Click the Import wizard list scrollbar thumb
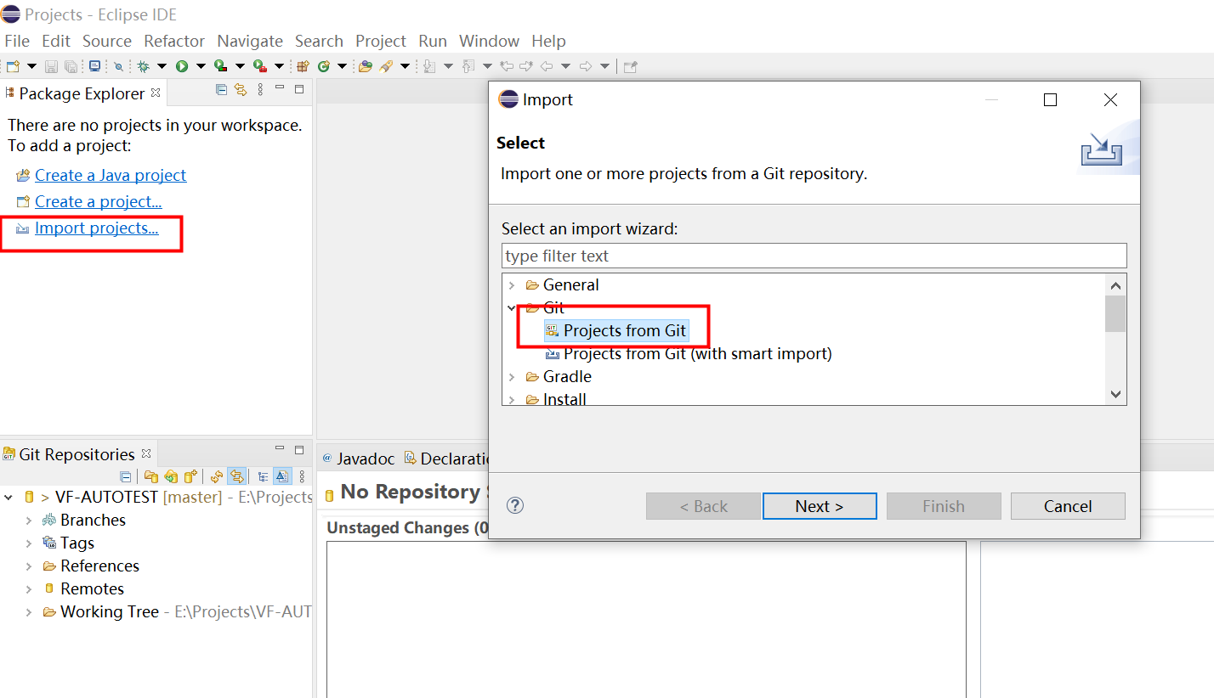 pos(1115,313)
